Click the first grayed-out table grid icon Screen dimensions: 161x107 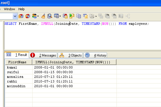101,16
